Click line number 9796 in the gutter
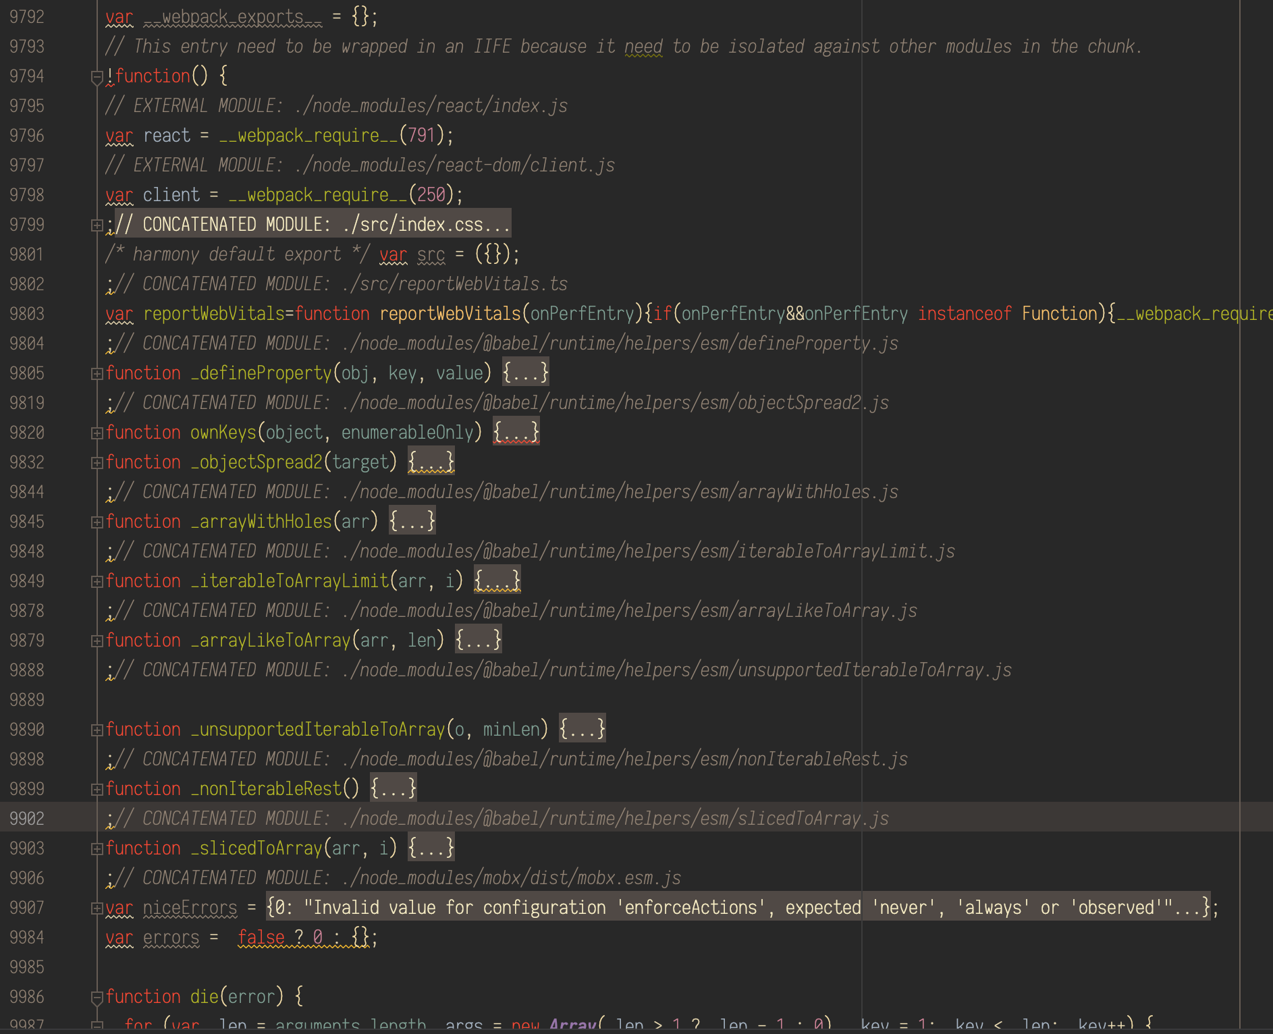This screenshot has width=1273, height=1034. [x=27, y=136]
